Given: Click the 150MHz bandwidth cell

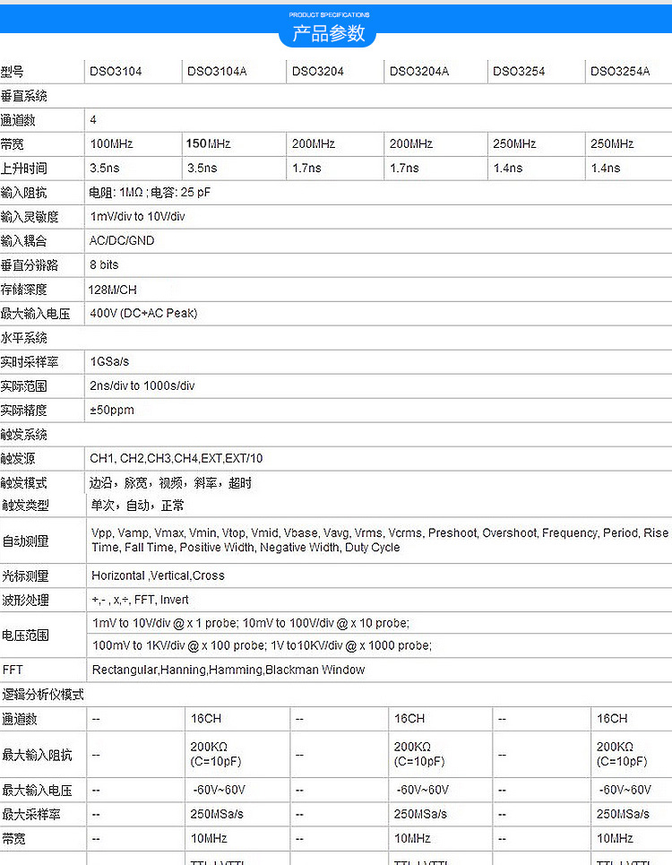Looking at the screenshot, I should [x=208, y=144].
